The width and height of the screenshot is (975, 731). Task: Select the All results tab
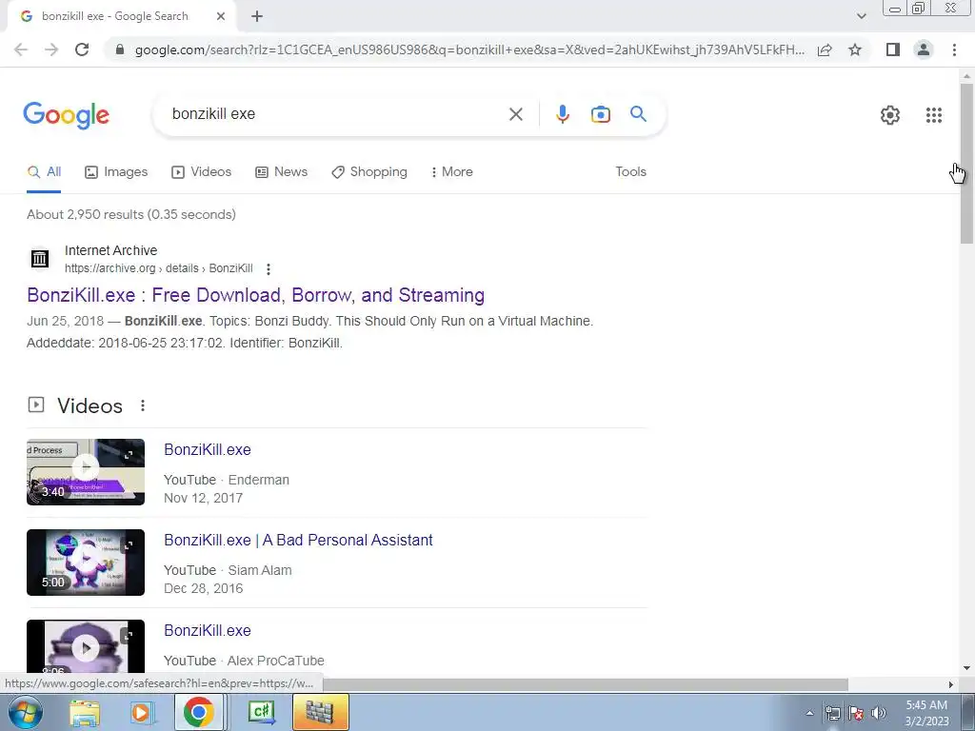[x=44, y=172]
